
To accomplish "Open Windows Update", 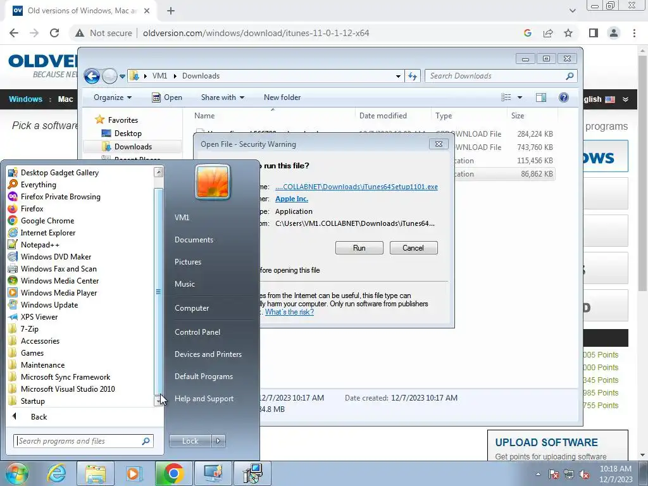I will [49, 304].
